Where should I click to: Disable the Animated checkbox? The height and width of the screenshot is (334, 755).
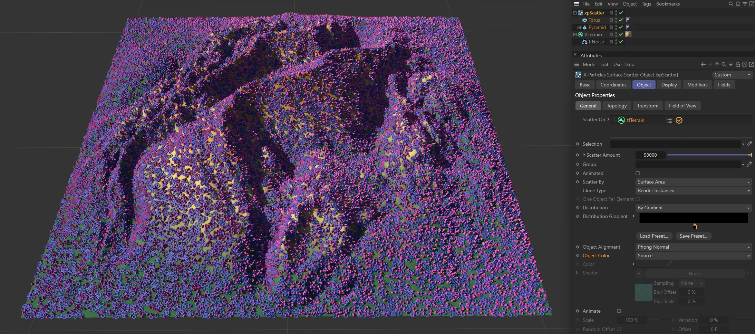[x=638, y=173]
